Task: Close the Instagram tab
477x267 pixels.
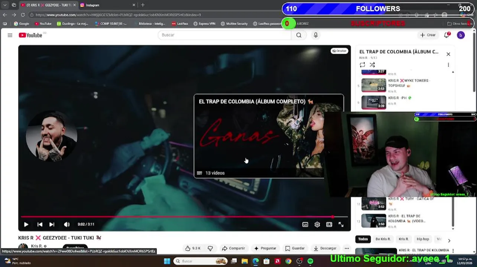Action: tap(134, 5)
